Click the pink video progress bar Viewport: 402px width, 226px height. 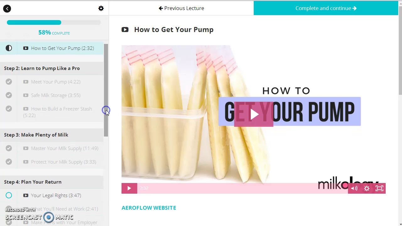click(x=242, y=188)
